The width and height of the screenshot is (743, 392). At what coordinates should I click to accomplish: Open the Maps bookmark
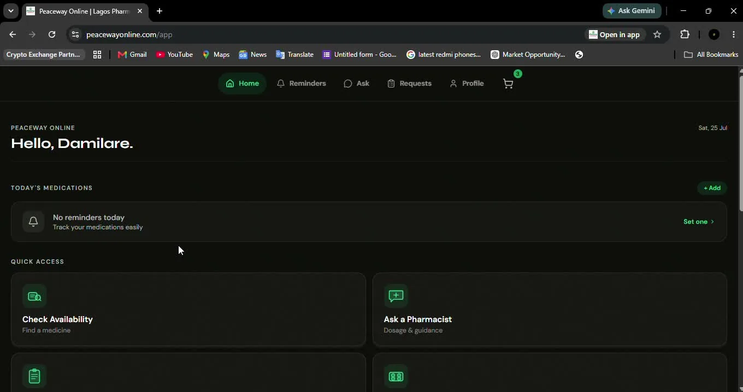click(216, 55)
